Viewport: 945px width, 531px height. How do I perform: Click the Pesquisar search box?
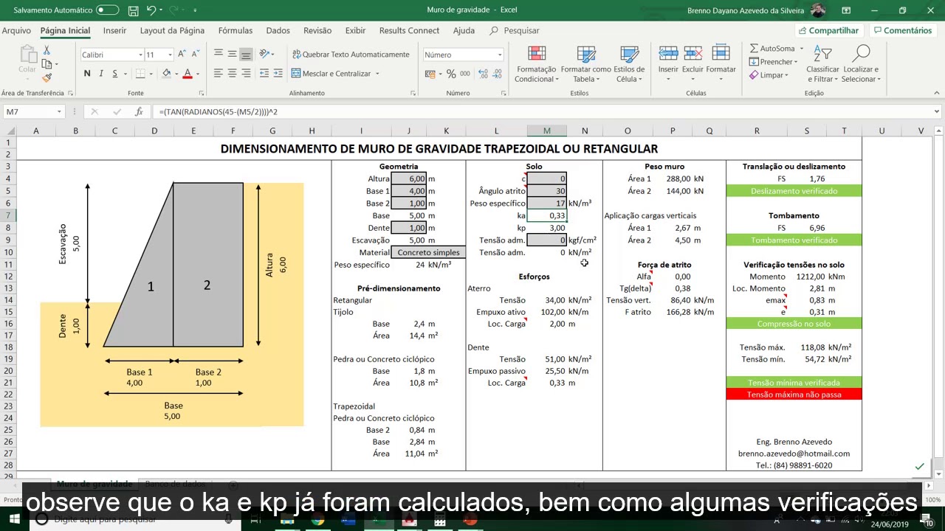click(x=515, y=30)
